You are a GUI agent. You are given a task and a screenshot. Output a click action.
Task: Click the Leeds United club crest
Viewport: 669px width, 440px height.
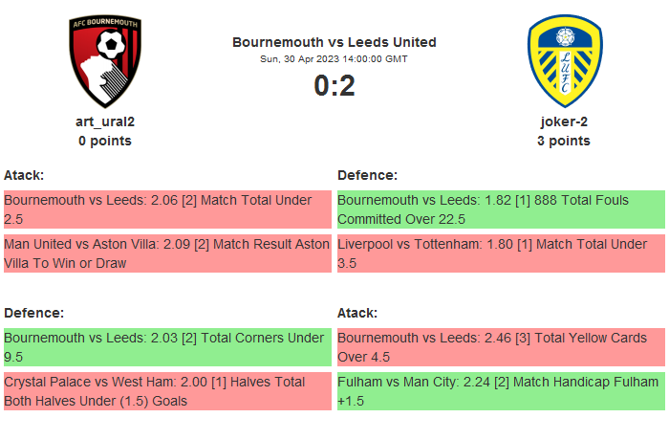(564, 61)
